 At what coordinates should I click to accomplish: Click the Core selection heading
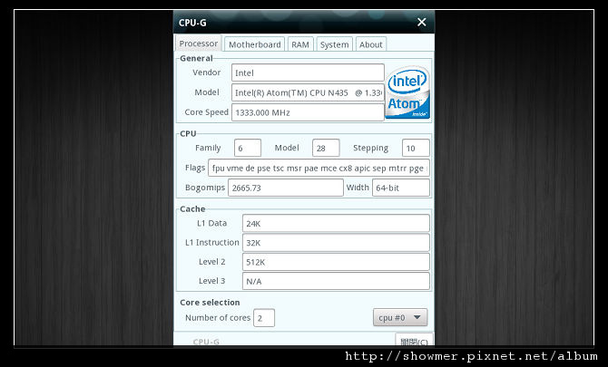(210, 303)
